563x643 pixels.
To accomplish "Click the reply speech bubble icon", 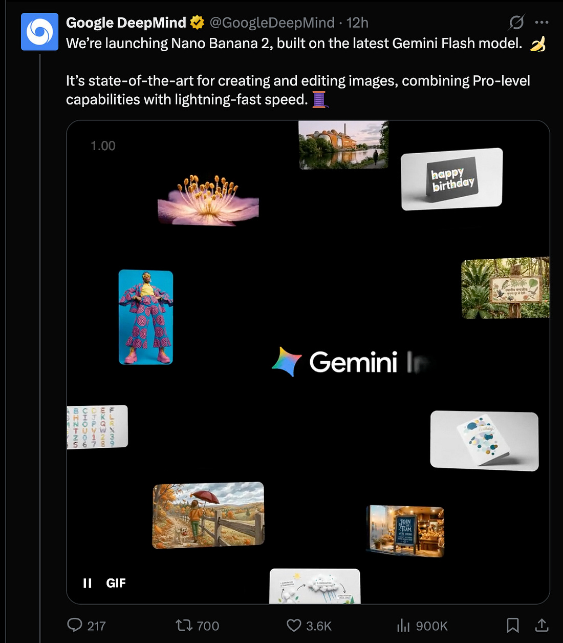I will pyautogui.click(x=75, y=625).
